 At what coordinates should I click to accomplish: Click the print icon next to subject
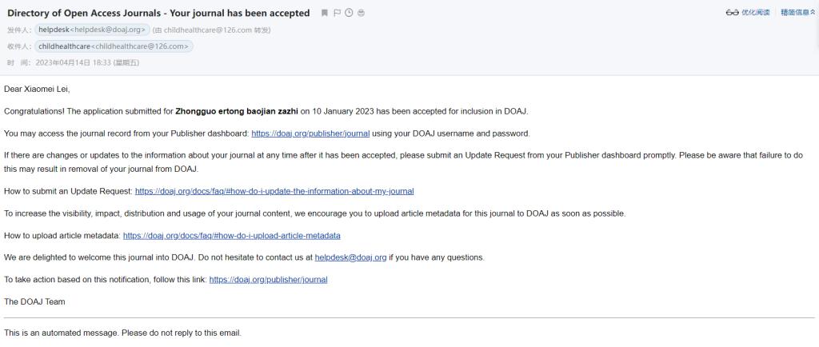tap(361, 13)
